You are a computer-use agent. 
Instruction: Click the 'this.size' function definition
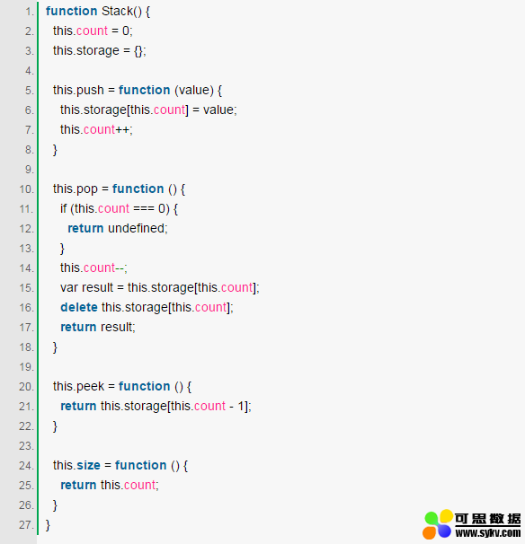(x=120, y=466)
